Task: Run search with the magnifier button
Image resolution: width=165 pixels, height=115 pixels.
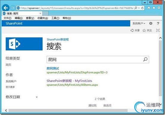Action: pyautogui.click(x=145, y=59)
